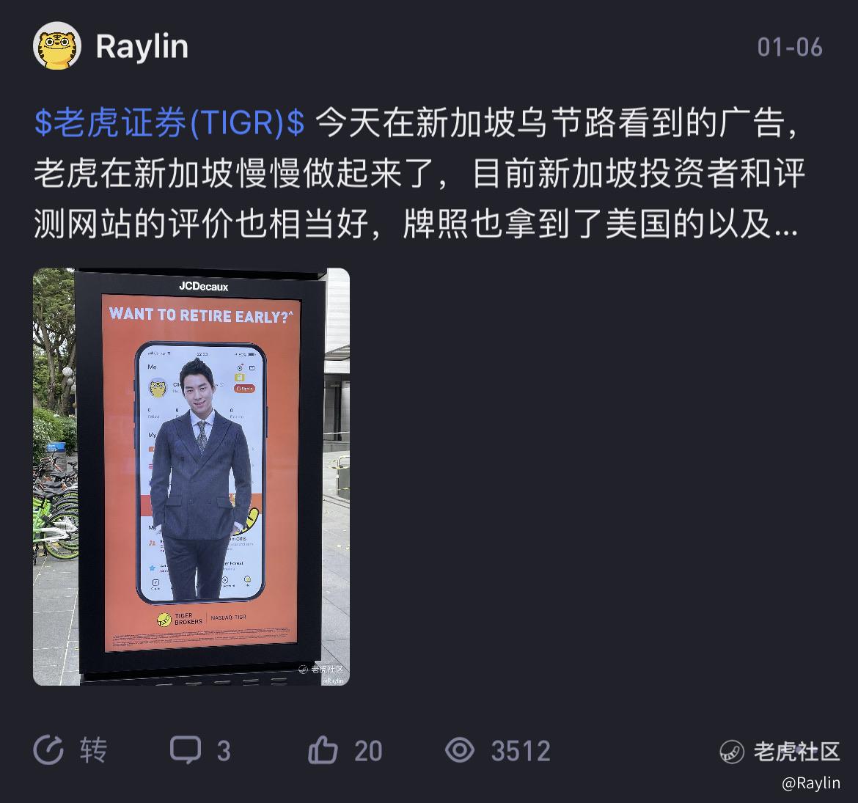
Task: Tap the 老虎社区 watermark logo icon
Action: click(732, 751)
